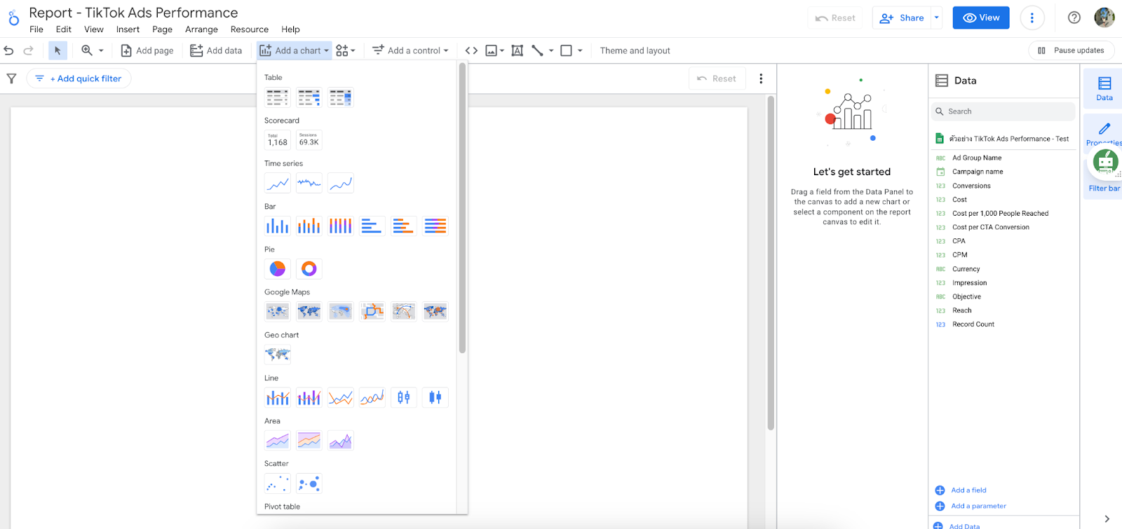
Task: Expand the zoom level dropdown arrow
Action: (x=101, y=50)
